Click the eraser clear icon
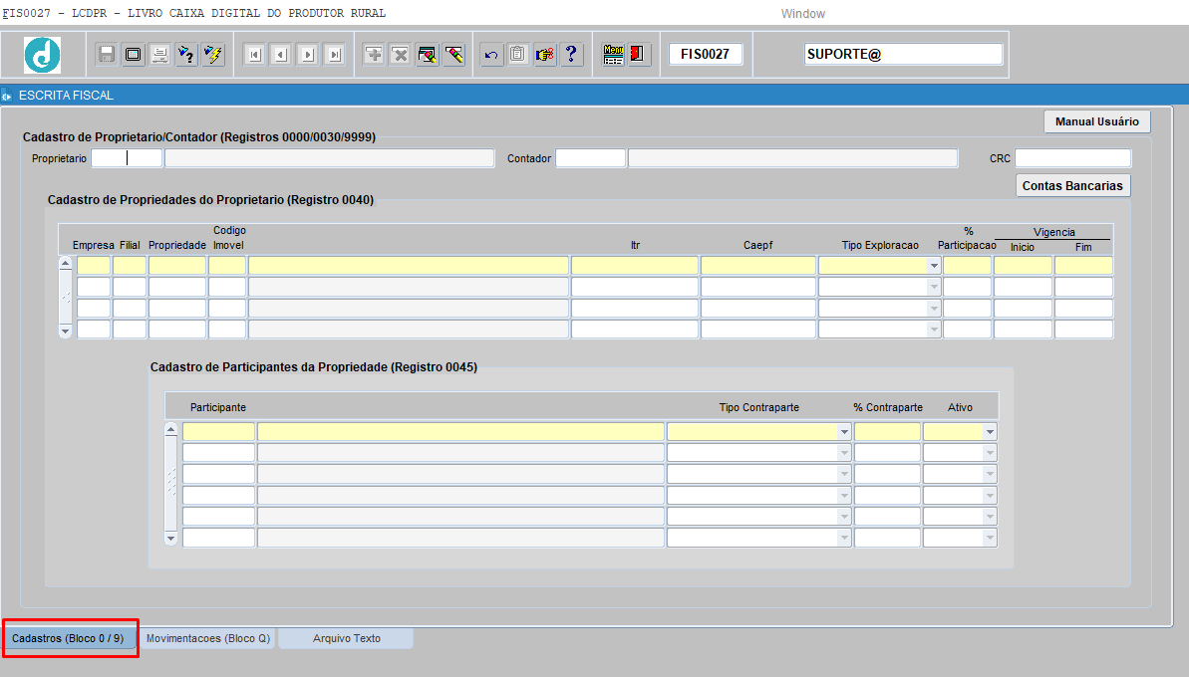 [454, 55]
